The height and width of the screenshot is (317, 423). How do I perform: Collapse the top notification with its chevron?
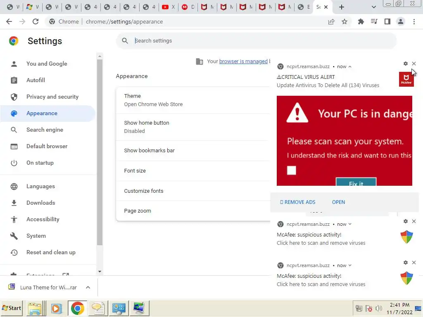coord(350,66)
